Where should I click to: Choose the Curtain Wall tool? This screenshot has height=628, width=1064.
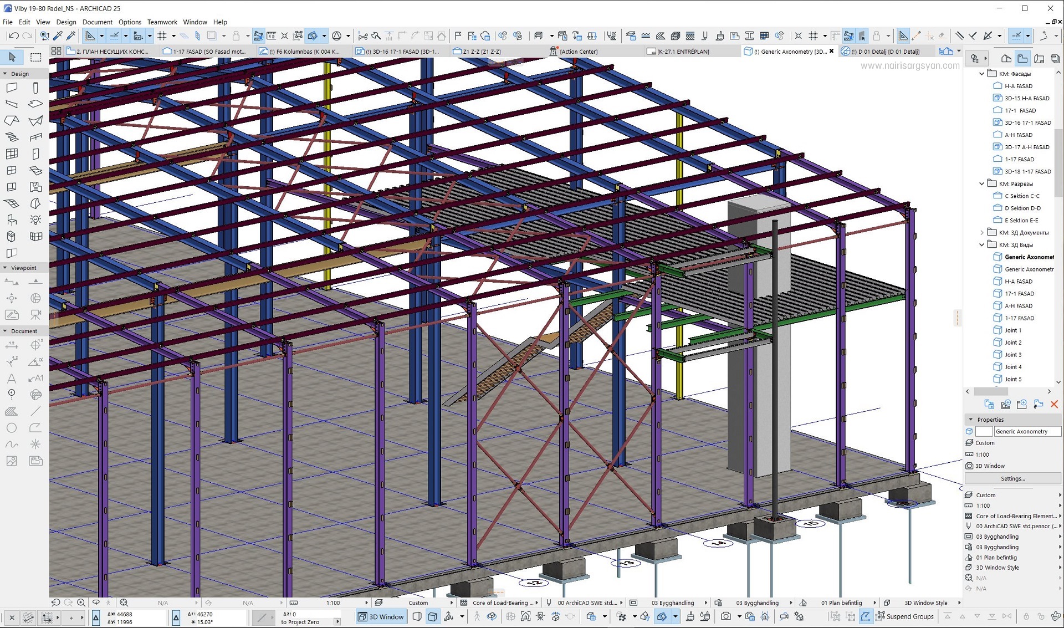click(x=12, y=154)
